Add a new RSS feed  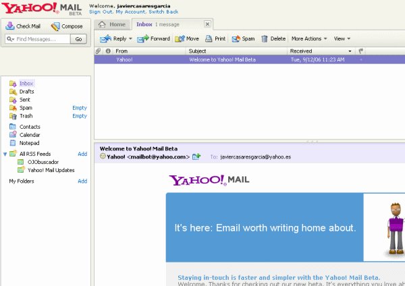(x=82, y=154)
